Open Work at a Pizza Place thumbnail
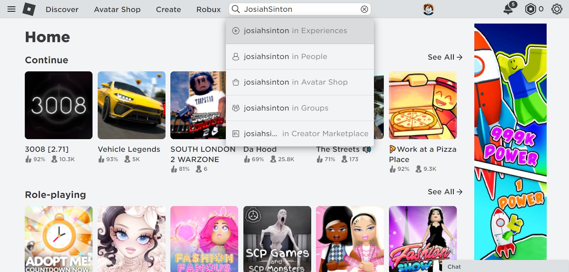Image resolution: width=569 pixels, height=272 pixels. coord(423,105)
